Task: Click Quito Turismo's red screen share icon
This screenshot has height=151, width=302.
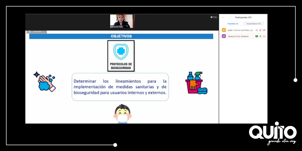Action: point(257,30)
